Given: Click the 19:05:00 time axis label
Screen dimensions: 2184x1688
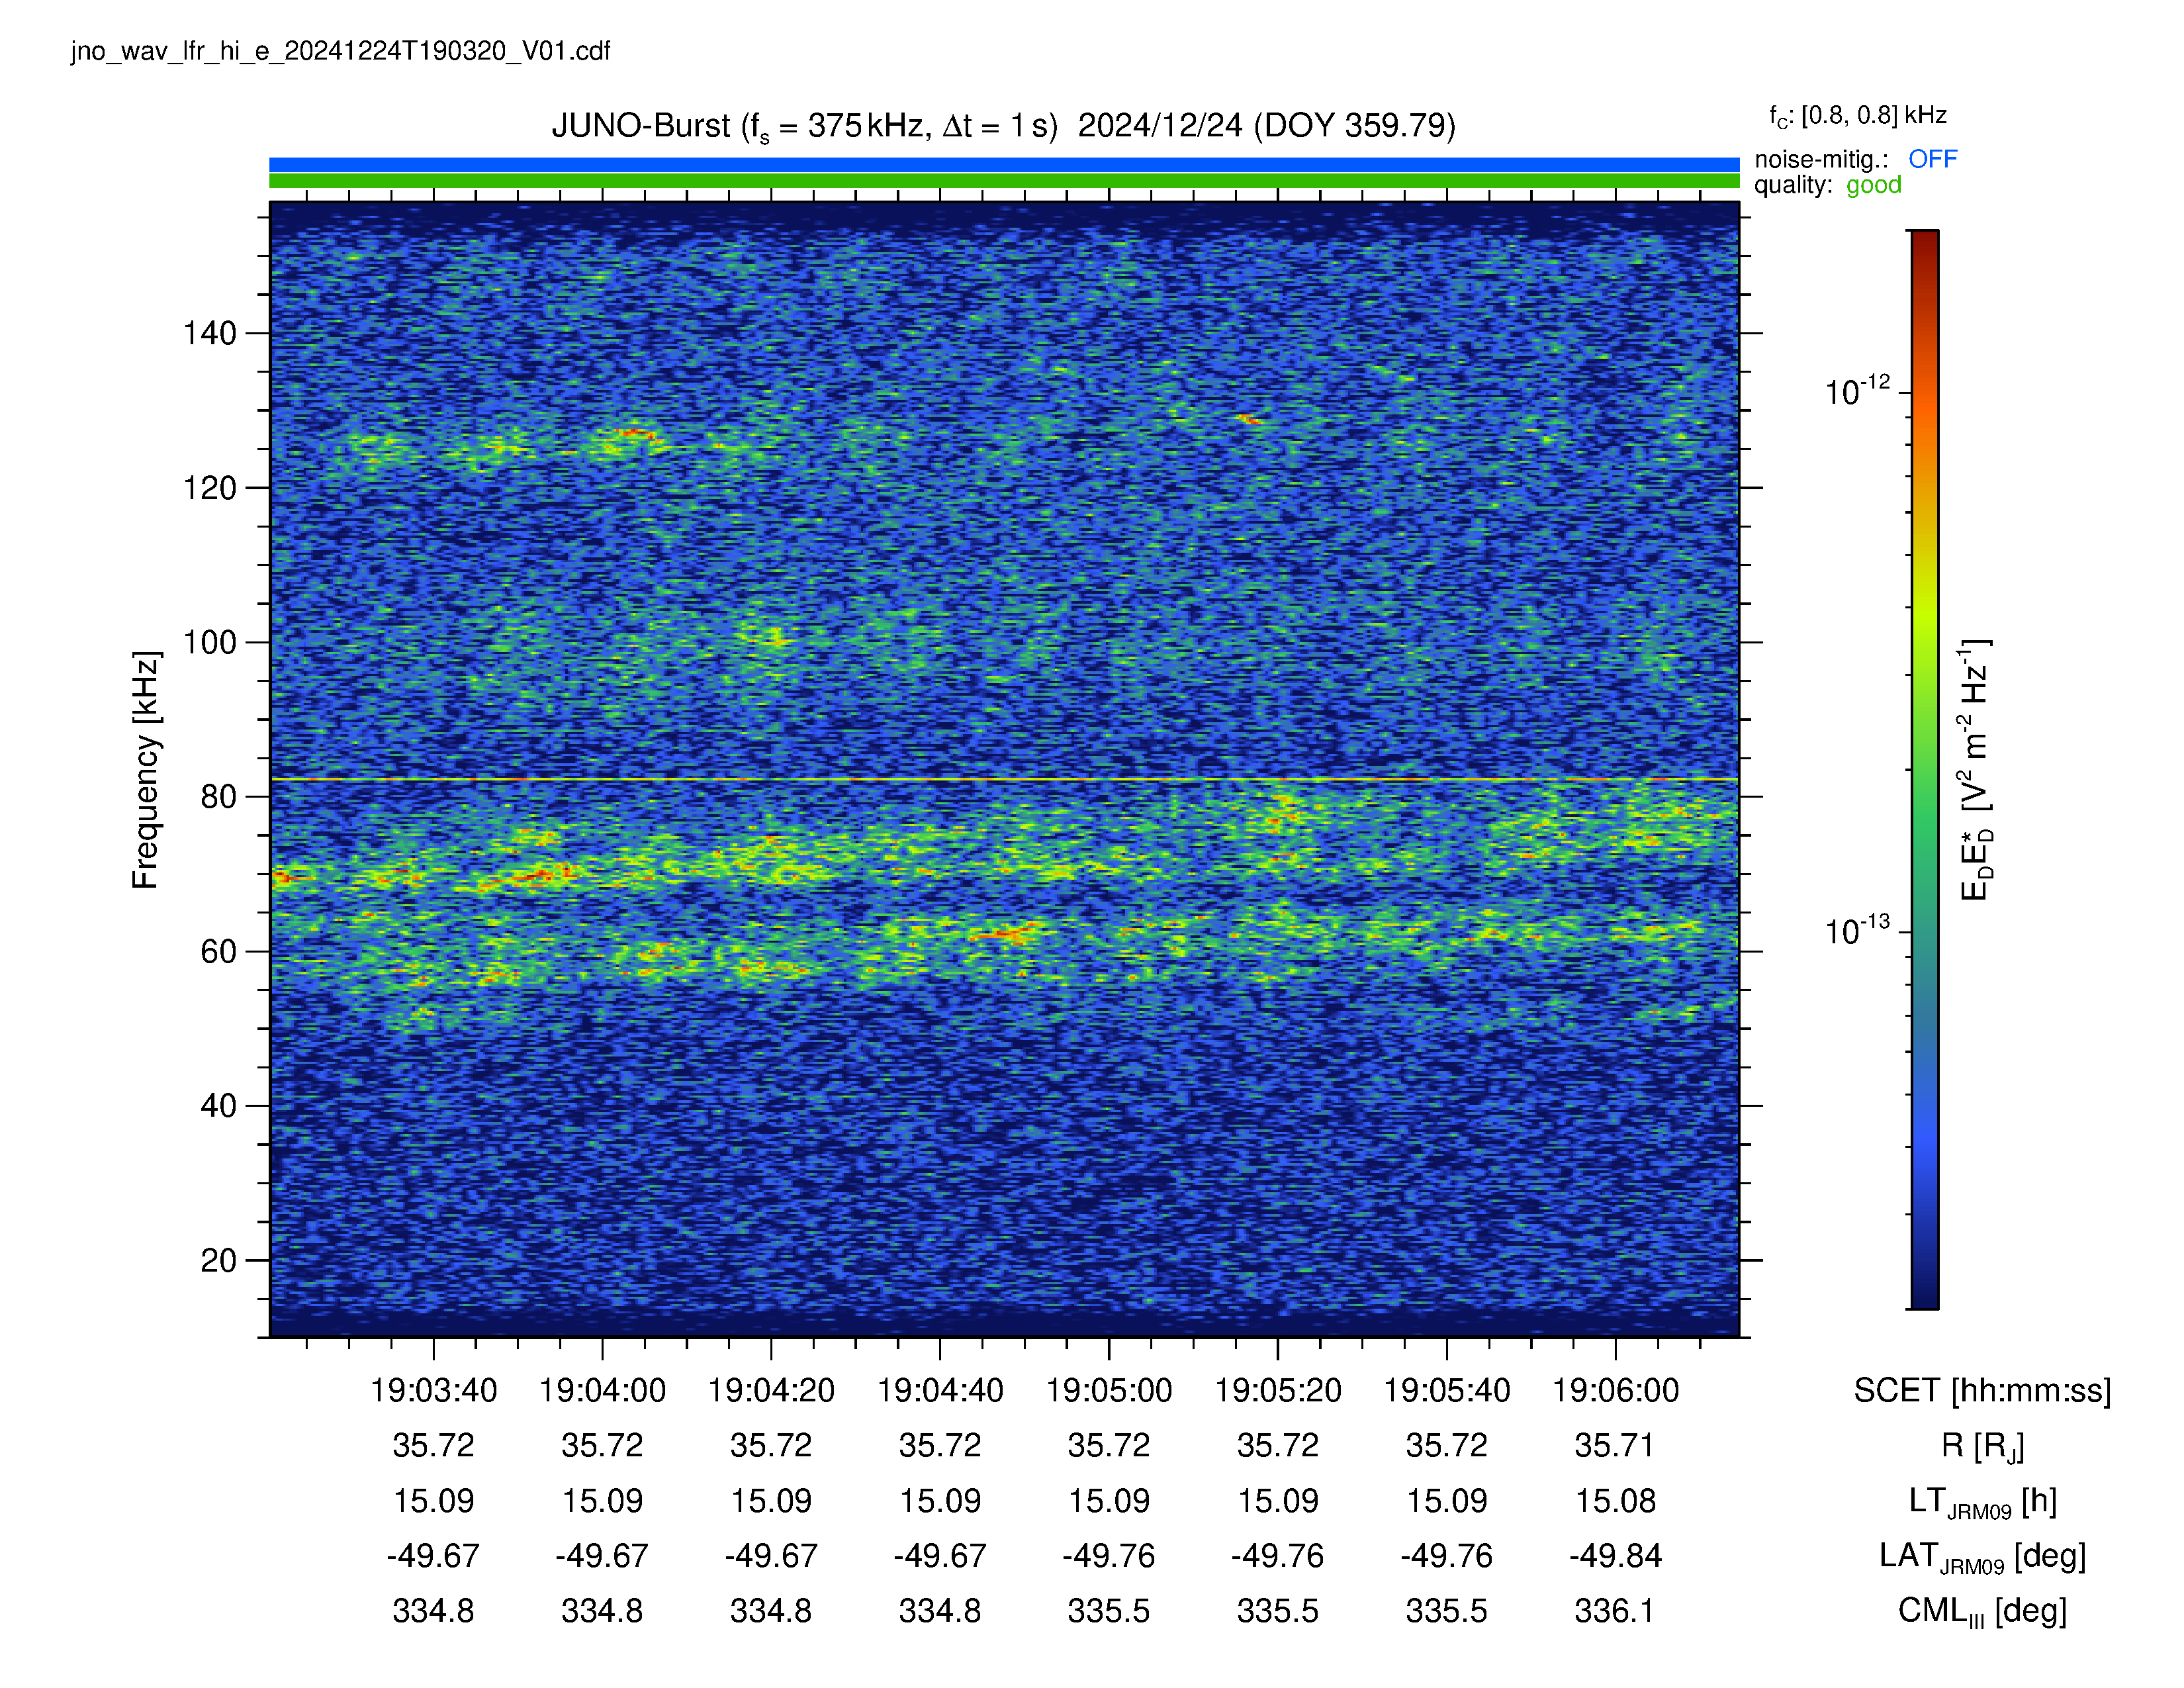Looking at the screenshot, I should (x=1108, y=1390).
